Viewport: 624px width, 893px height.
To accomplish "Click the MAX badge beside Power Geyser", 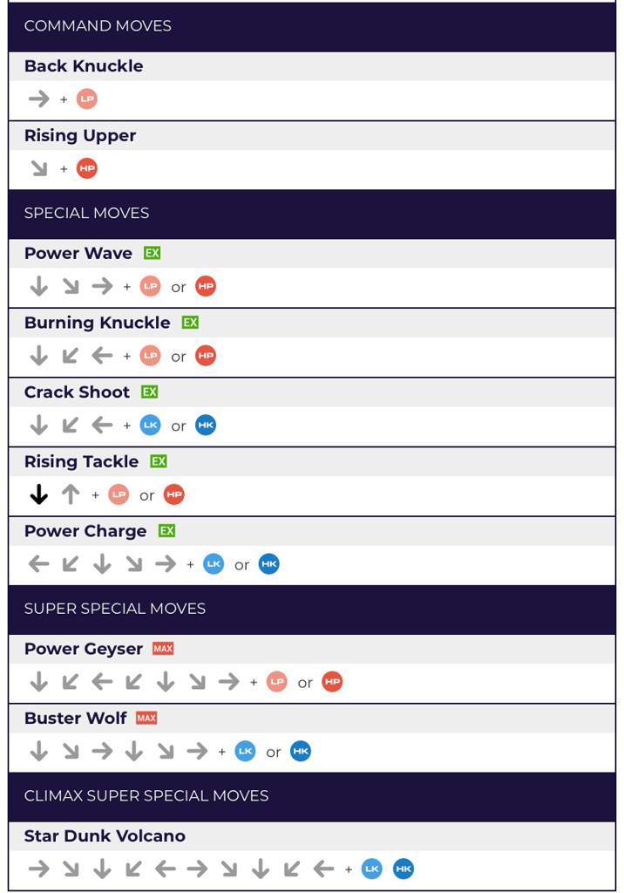I will [x=163, y=649].
